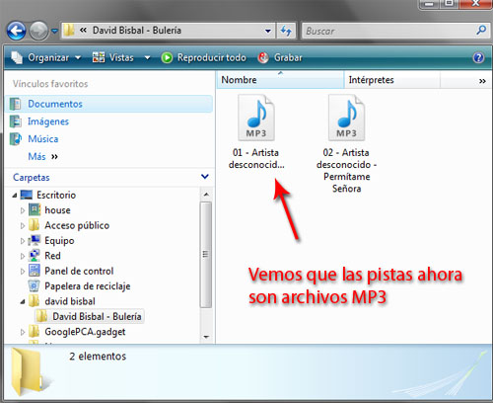Click the Papelera de reciclaje bin icon
493x403 pixels.
(35, 285)
